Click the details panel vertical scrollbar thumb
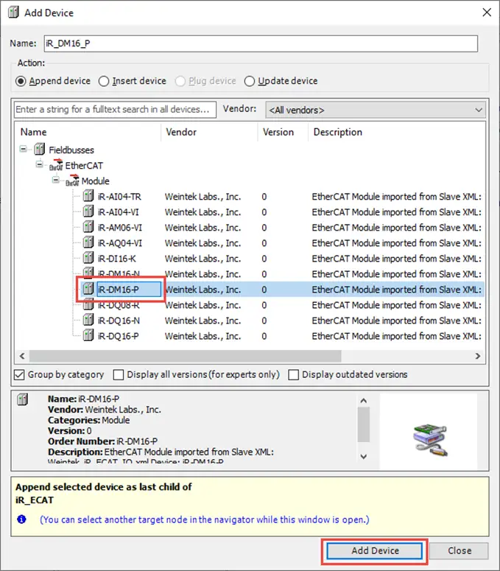The width and height of the screenshot is (500, 571). point(363,424)
